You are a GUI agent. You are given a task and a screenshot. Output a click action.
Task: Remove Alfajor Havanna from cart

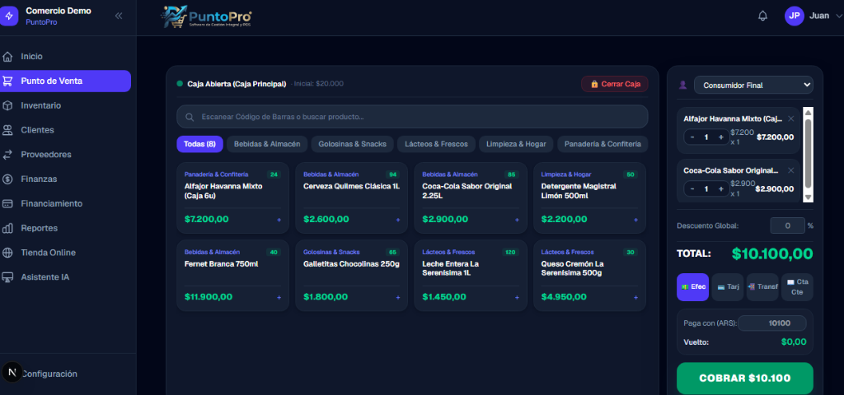click(790, 118)
